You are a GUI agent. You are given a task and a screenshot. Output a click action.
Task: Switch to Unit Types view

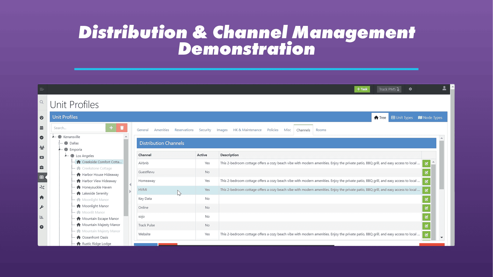tap(402, 117)
